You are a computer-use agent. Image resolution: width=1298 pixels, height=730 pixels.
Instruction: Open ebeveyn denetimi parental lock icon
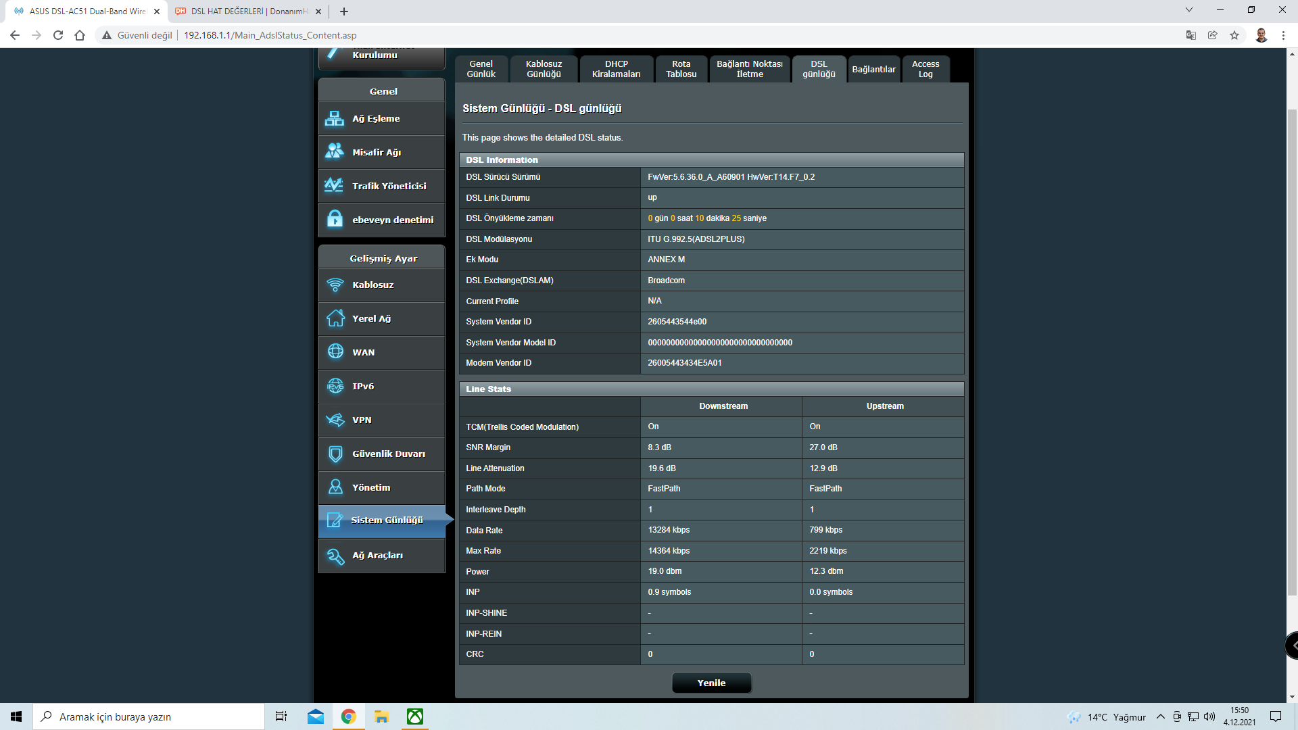click(x=335, y=219)
